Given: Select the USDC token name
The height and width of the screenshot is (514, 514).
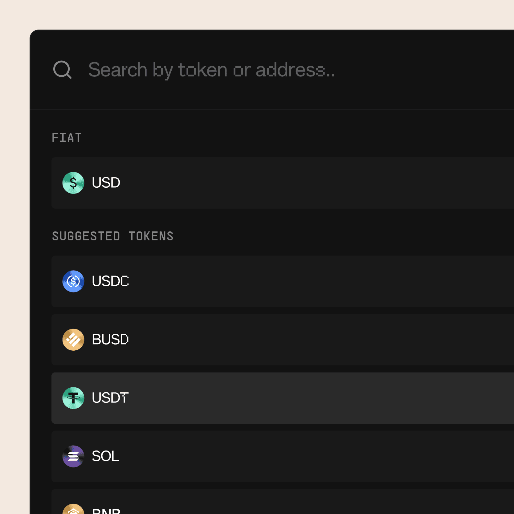Looking at the screenshot, I should tap(110, 281).
